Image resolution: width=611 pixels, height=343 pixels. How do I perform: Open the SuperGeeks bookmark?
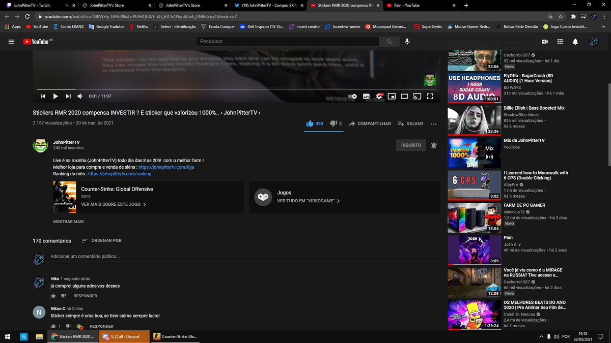coord(428,26)
